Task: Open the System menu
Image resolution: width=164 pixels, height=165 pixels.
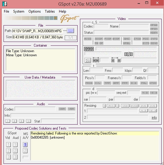Action: coord(19,11)
